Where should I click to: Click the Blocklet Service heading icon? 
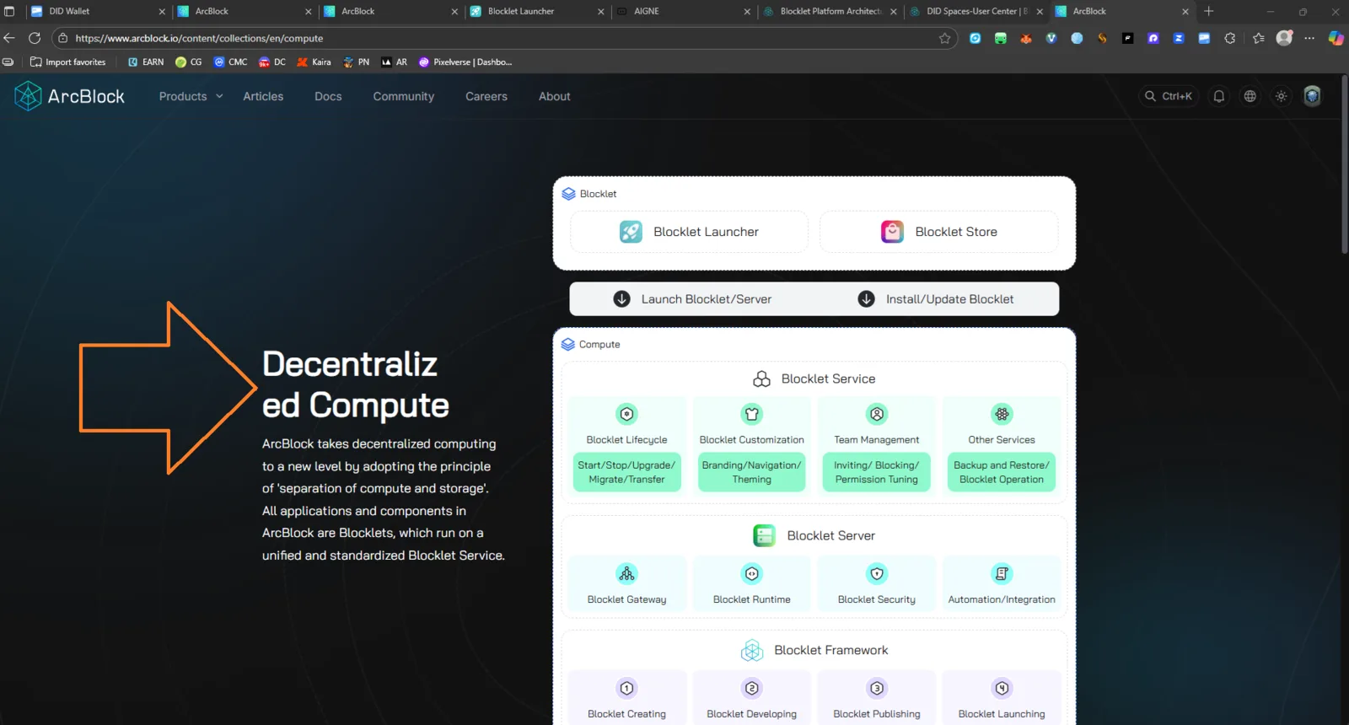761,379
